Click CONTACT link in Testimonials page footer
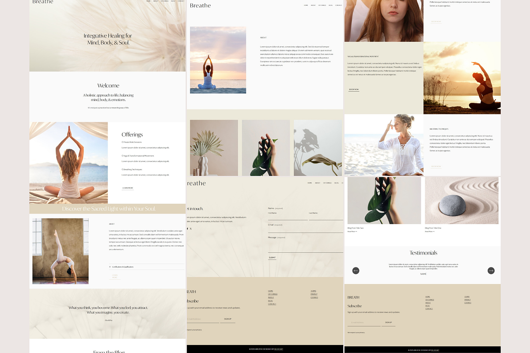 [429, 309]
